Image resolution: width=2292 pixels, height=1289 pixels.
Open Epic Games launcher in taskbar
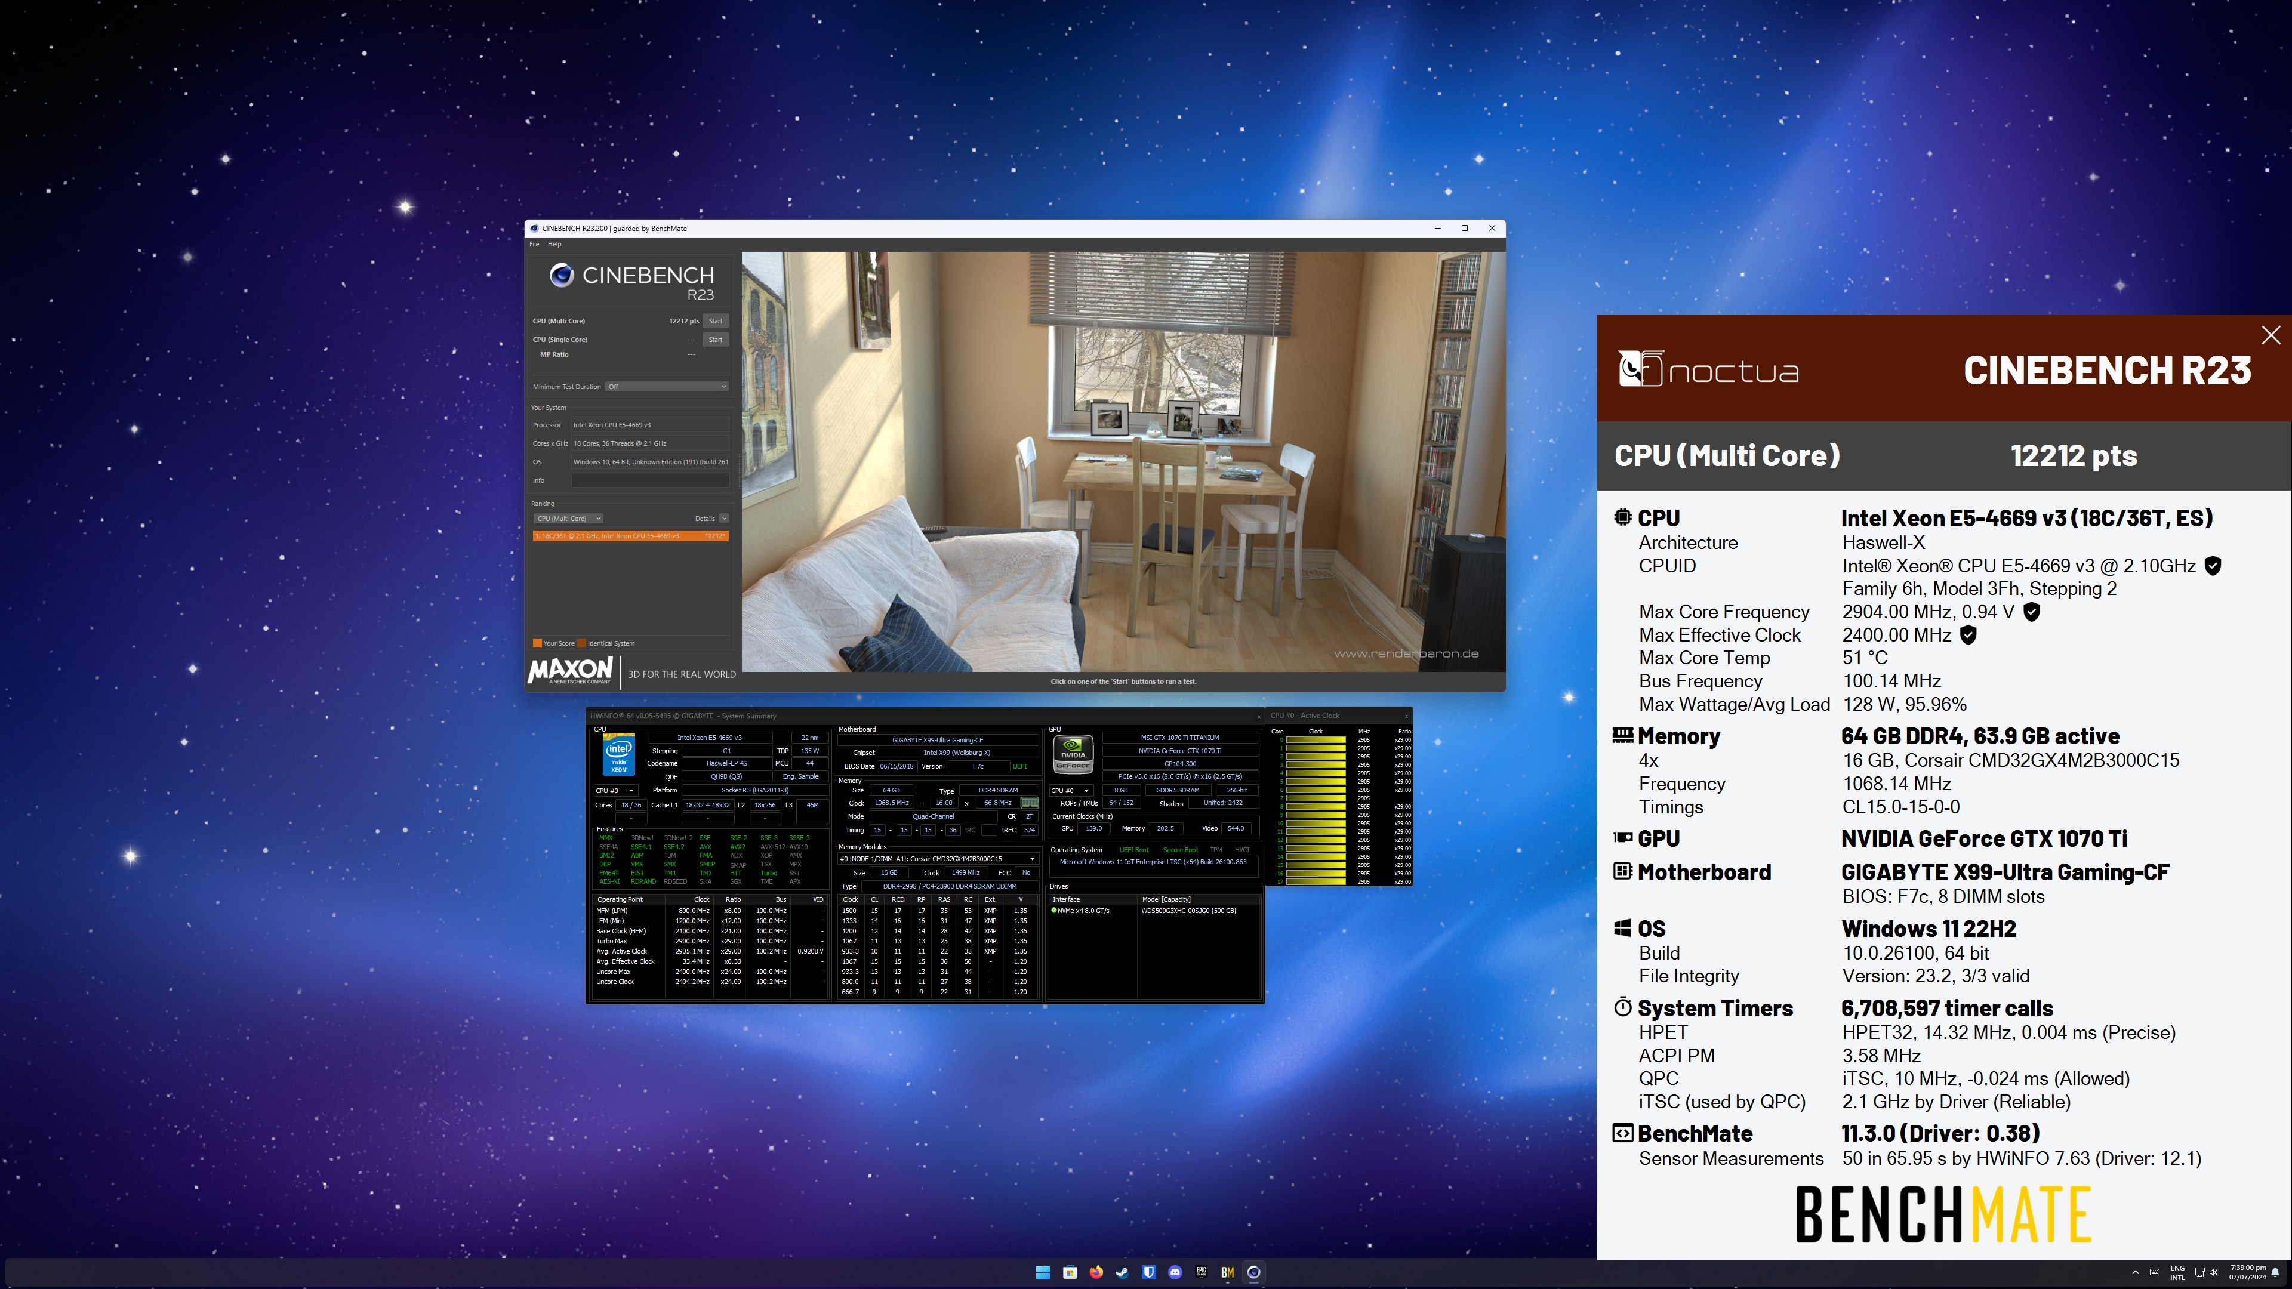pos(1201,1272)
